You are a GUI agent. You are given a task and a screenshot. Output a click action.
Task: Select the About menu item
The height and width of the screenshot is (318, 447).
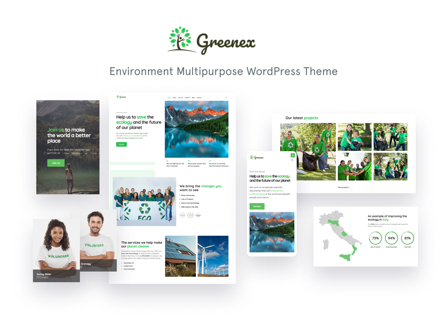(174, 97)
